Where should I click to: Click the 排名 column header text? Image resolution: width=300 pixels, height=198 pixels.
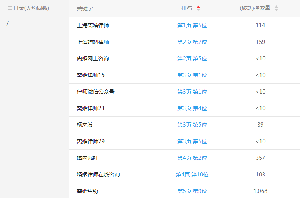187,8
